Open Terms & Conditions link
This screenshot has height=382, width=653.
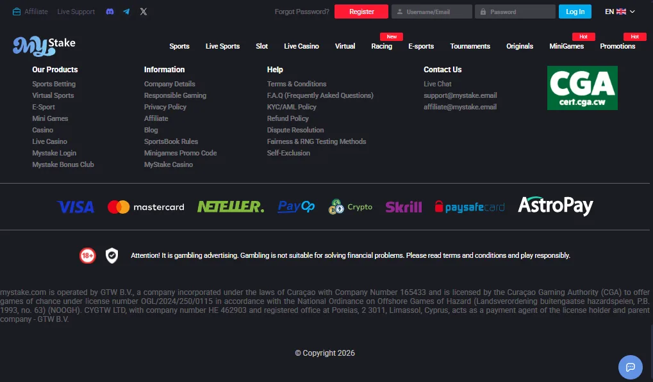(297, 84)
